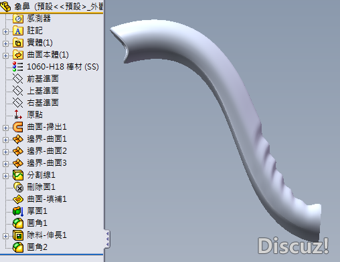340x262 pixels.
Task: Click the 感測器 sensor folder icon
Action: pyautogui.click(x=18, y=19)
